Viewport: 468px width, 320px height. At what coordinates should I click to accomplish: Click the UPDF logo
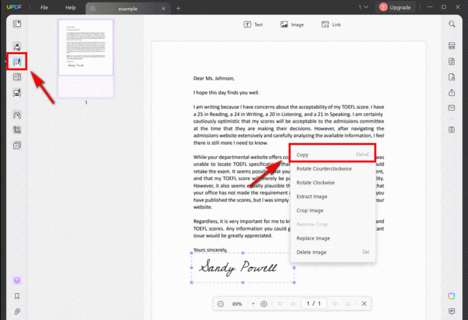pyautogui.click(x=14, y=7)
